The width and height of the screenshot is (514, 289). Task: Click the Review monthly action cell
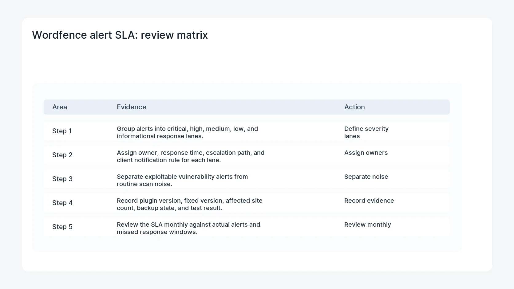tap(368, 225)
